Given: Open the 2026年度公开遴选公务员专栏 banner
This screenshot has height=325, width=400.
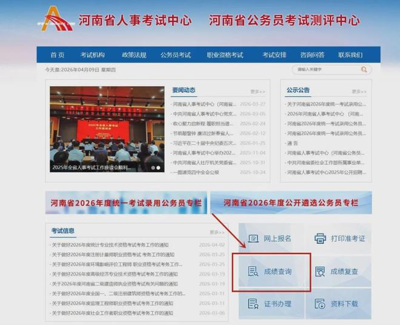Looking at the screenshot, I should [291, 203].
